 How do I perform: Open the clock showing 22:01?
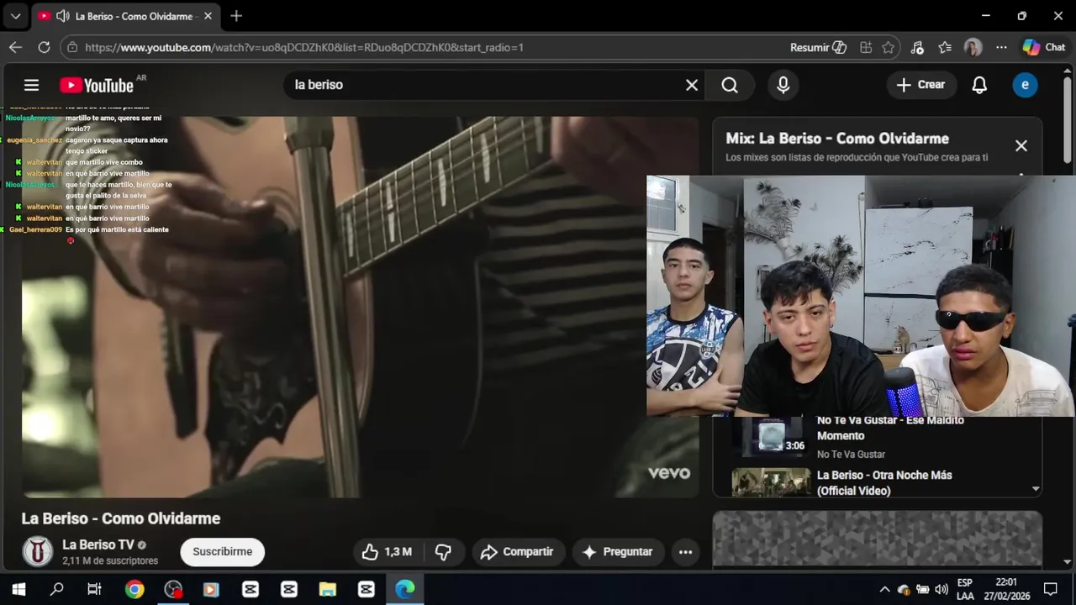point(1005,589)
